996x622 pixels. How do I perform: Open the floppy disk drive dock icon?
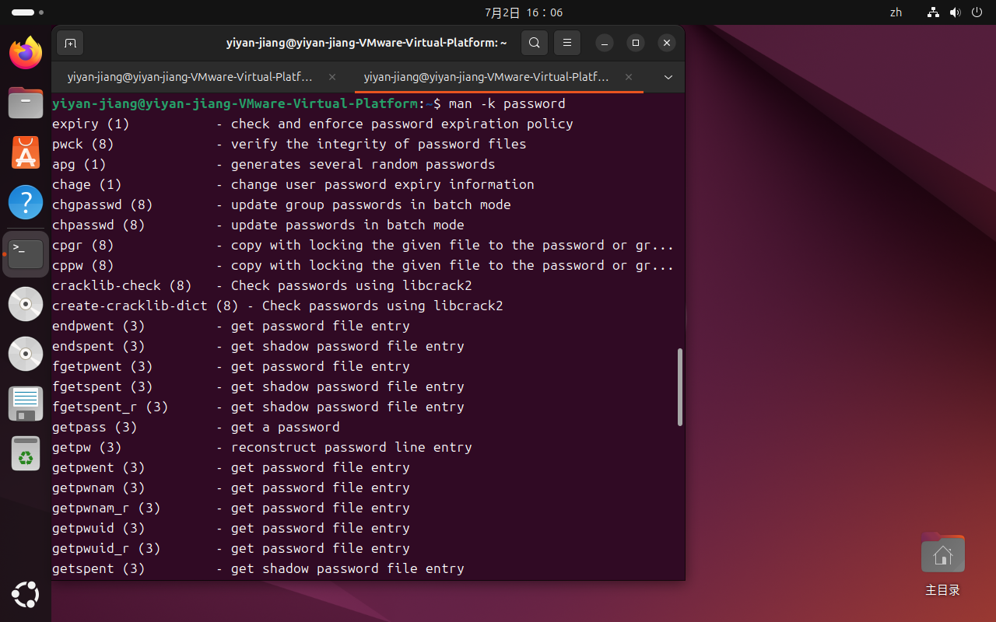click(26, 404)
